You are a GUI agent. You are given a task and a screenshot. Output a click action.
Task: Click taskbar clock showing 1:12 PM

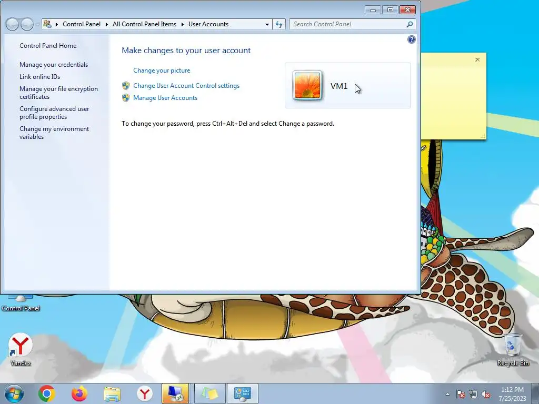pos(512,394)
